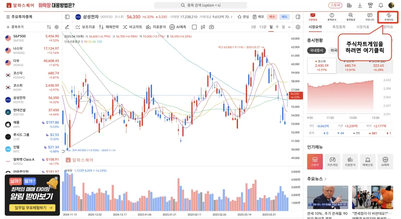Open 하락장 대응방법 headline link
This screenshot has width=401, height=219.
click(x=57, y=5)
